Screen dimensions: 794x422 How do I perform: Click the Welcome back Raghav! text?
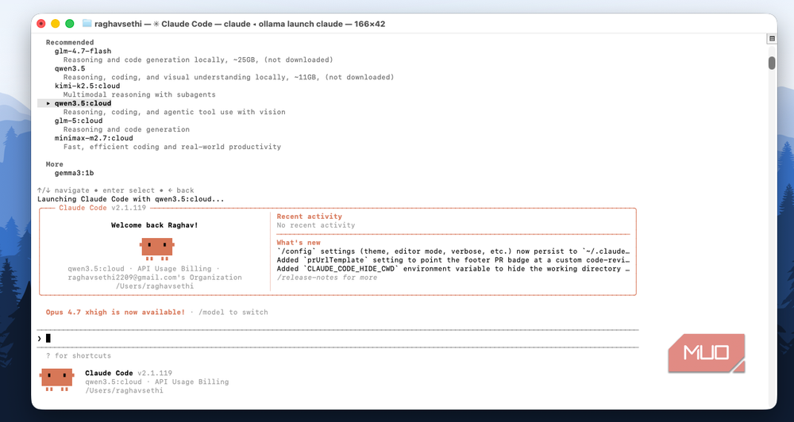pyautogui.click(x=155, y=225)
